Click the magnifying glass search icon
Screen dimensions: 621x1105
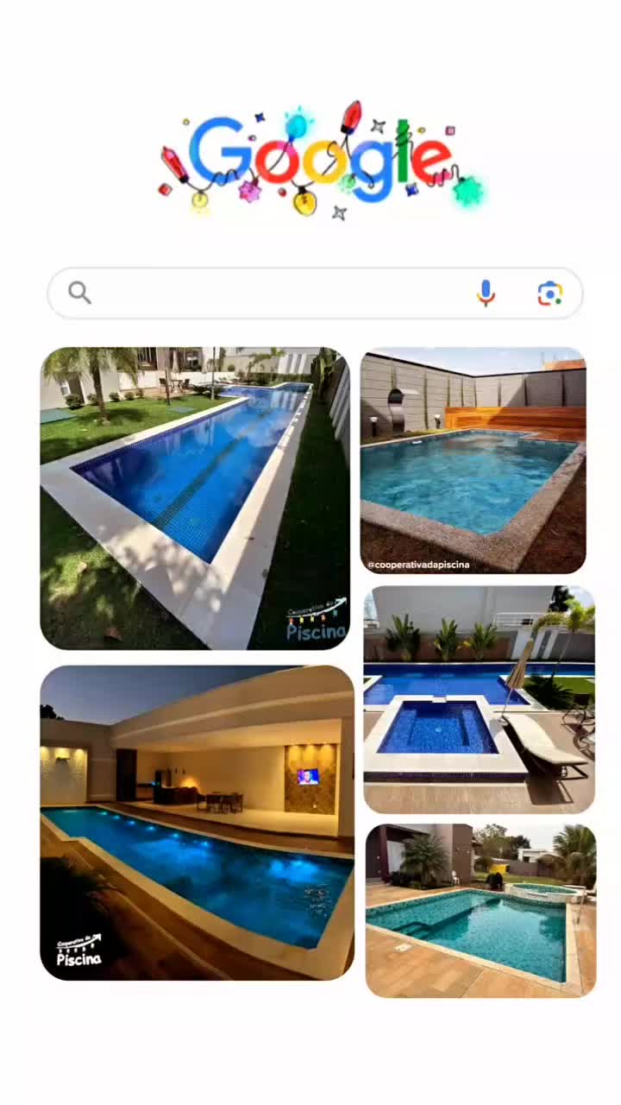(x=79, y=294)
